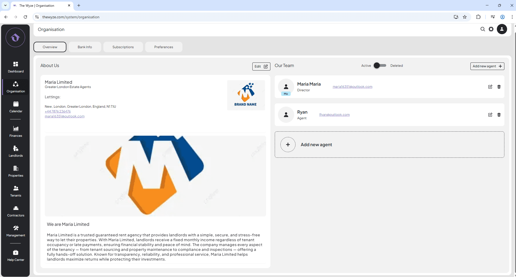The height and width of the screenshot is (277, 516).
Task: Go to Calendar in sidebar
Action: click(16, 107)
